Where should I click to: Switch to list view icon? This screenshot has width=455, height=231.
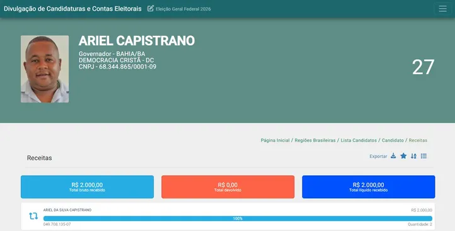pos(423,156)
